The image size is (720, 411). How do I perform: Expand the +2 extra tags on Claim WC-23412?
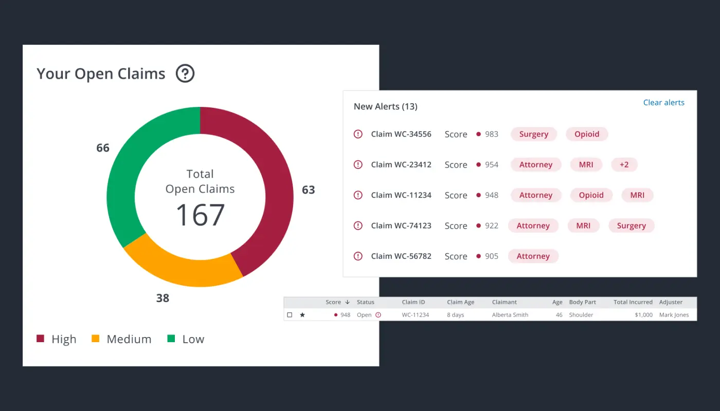point(624,164)
